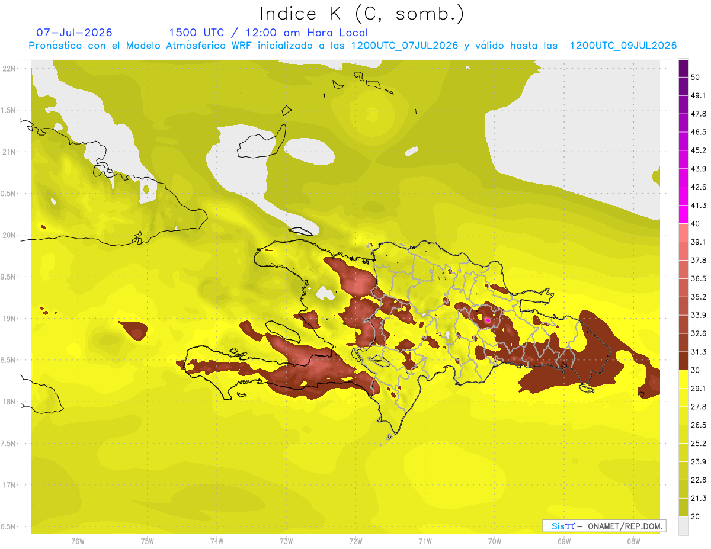The width and height of the screenshot is (711, 549).
Task: Click the 76W longitude label
Action: pyautogui.click(x=78, y=541)
